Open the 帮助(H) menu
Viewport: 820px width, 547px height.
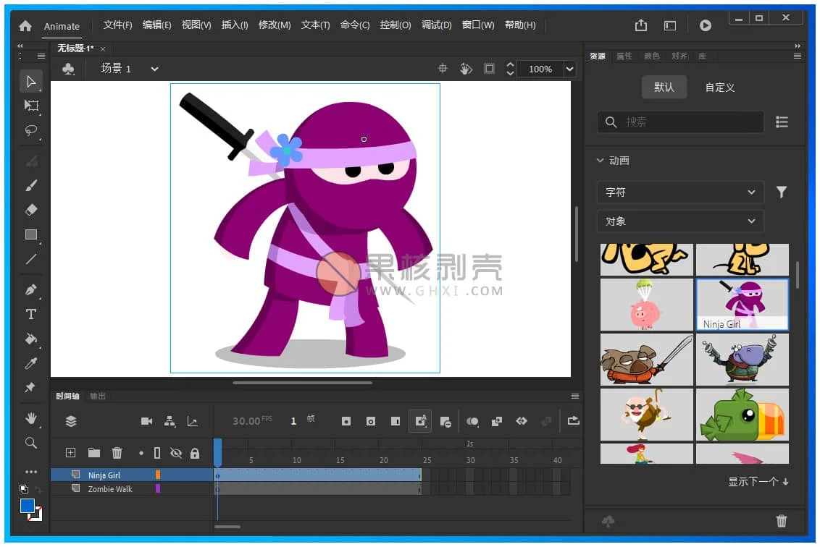click(x=520, y=25)
